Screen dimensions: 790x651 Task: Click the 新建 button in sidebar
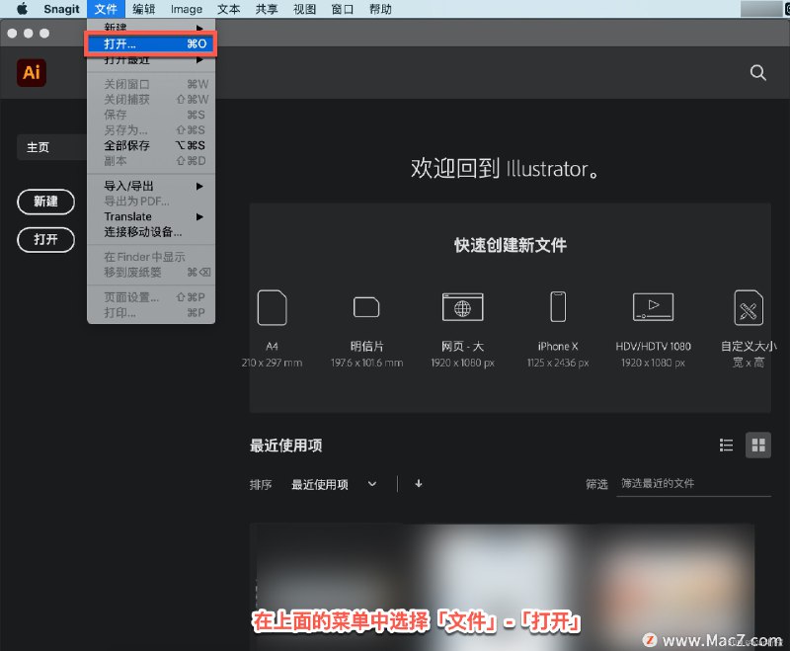click(45, 202)
